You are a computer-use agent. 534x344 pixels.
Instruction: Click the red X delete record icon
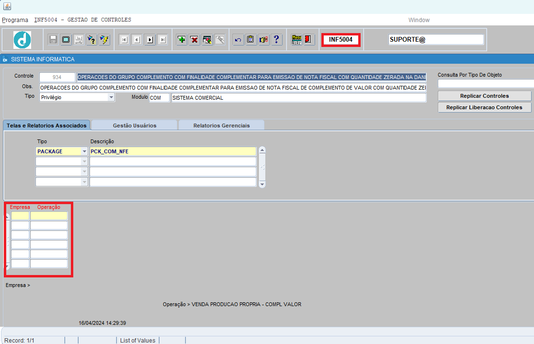click(194, 40)
